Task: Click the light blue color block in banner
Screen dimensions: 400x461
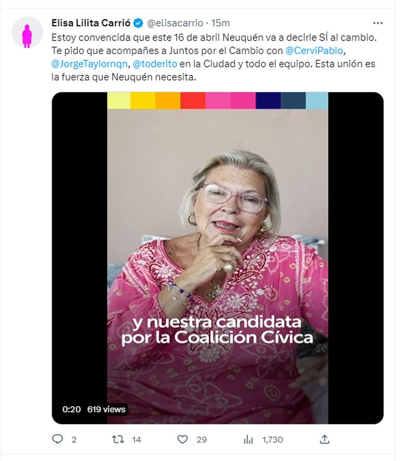Action: point(317,100)
